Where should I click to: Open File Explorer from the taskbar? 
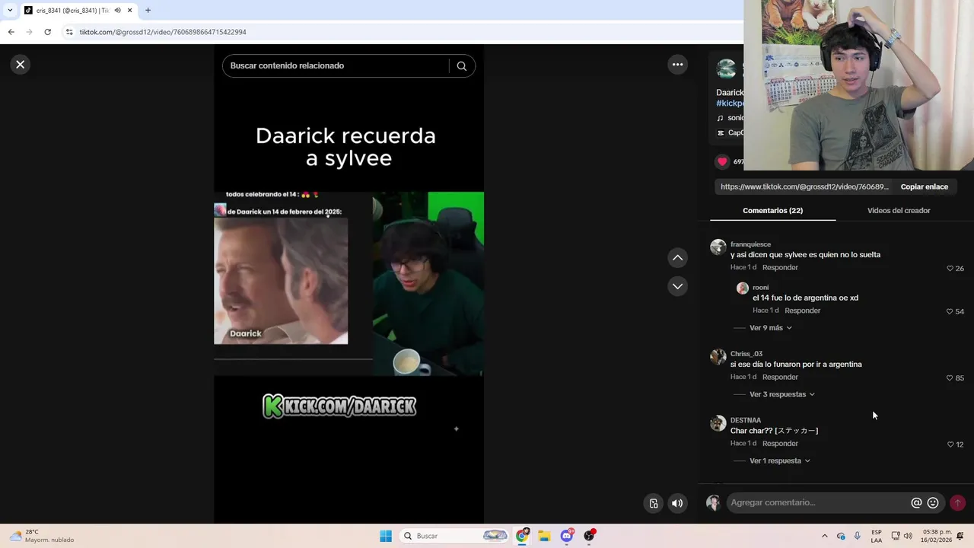[544, 536]
